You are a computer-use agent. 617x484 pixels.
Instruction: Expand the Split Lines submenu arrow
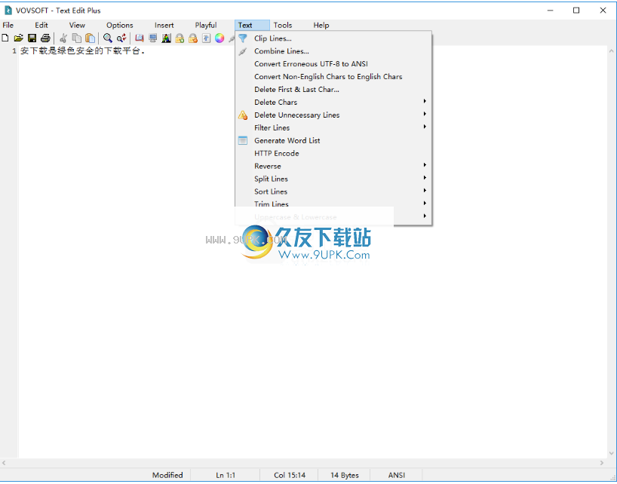425,178
